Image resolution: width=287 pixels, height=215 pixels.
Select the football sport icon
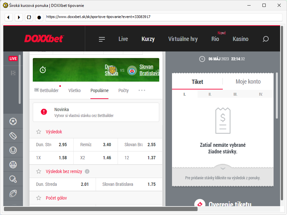tap(13, 121)
